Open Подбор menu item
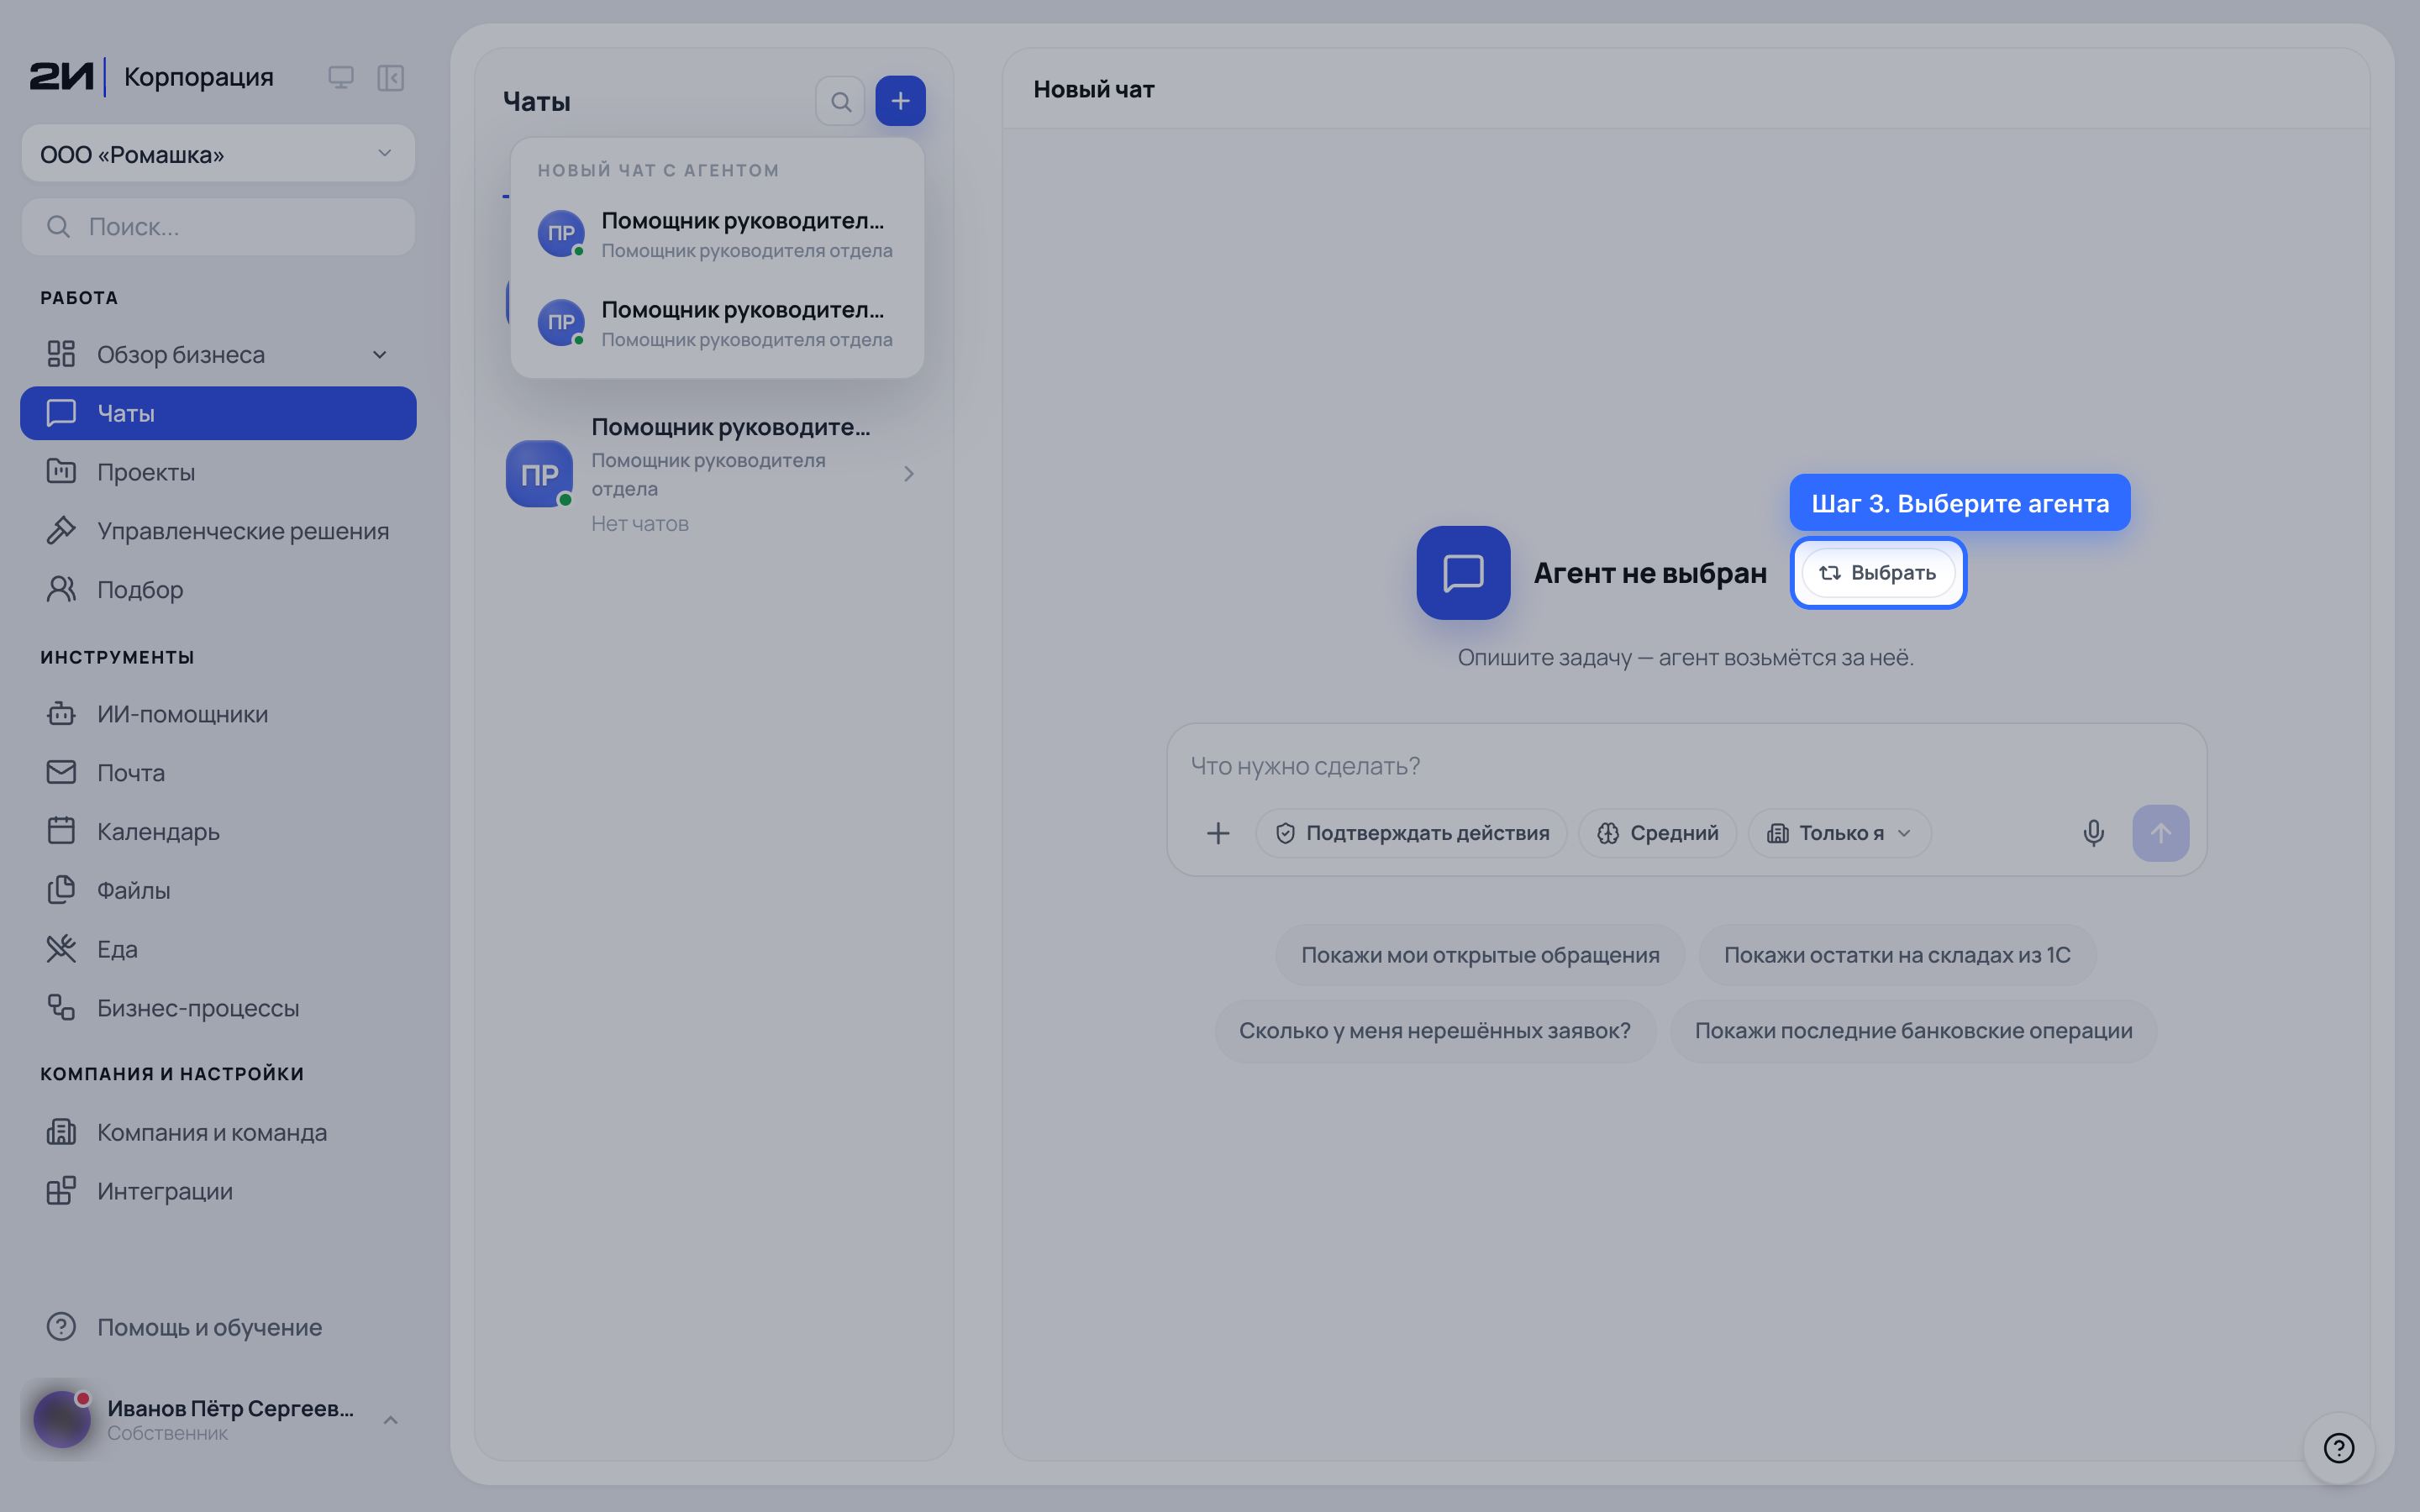This screenshot has width=2420, height=1512. tap(218, 590)
